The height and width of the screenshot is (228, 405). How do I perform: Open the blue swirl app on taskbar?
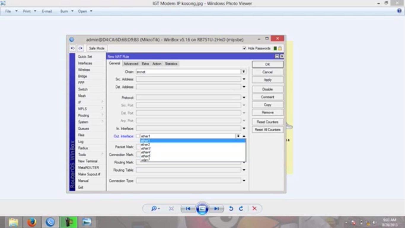[50, 222]
